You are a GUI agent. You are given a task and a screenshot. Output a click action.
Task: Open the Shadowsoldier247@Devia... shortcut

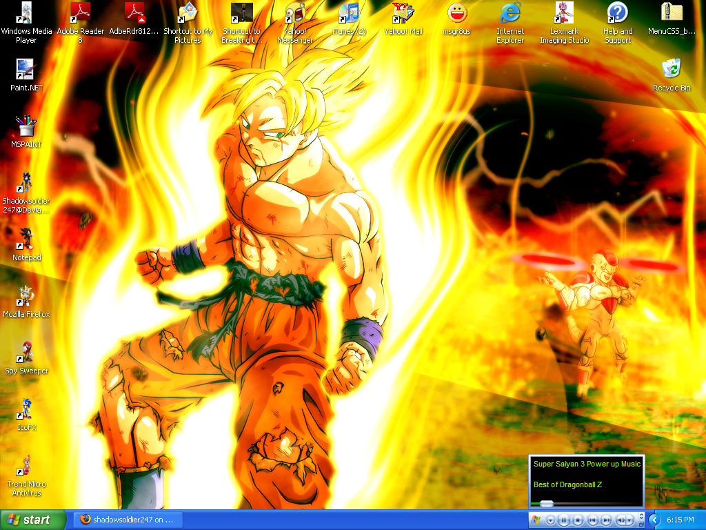(26, 193)
